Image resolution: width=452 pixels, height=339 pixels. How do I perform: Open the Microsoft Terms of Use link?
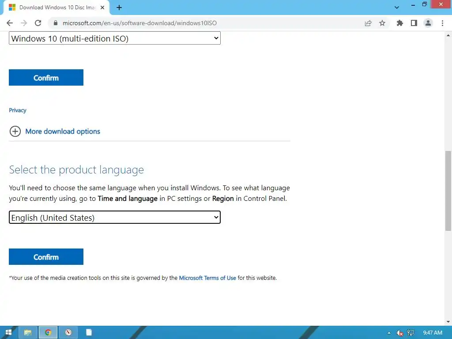point(207,278)
